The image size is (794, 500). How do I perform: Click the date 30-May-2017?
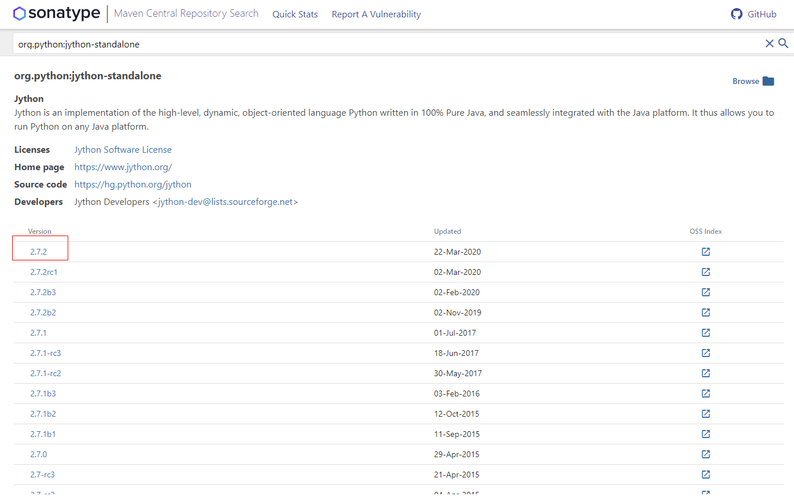click(458, 373)
